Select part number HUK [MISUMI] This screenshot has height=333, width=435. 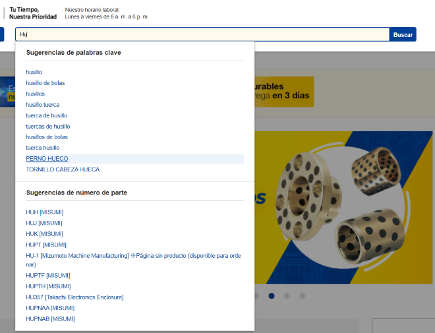[x=45, y=233]
